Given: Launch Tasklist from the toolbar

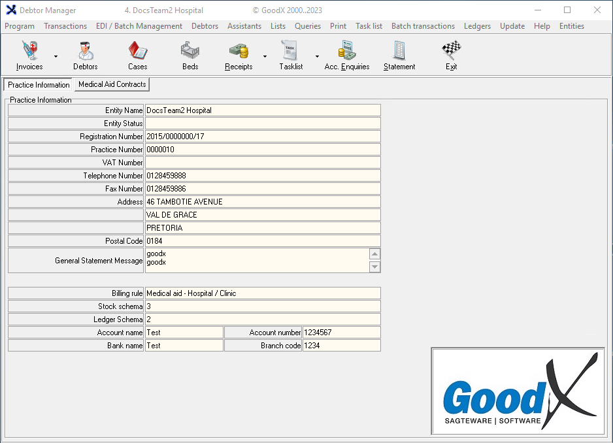Looking at the screenshot, I should [291, 55].
